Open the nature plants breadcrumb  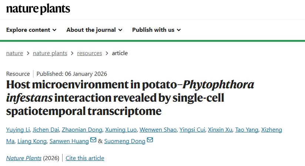pos(50,53)
